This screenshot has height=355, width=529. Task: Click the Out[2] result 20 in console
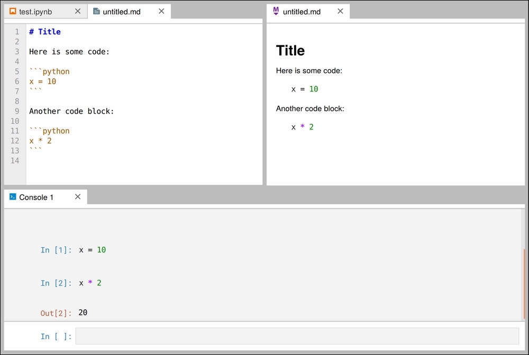tap(83, 313)
